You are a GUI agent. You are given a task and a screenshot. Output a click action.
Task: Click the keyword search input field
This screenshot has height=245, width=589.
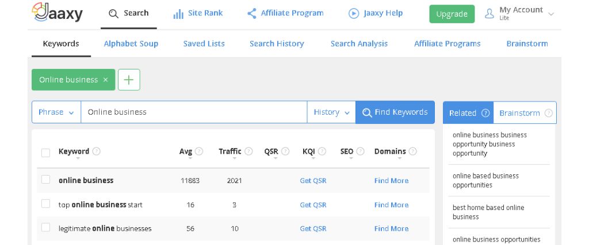coord(194,112)
